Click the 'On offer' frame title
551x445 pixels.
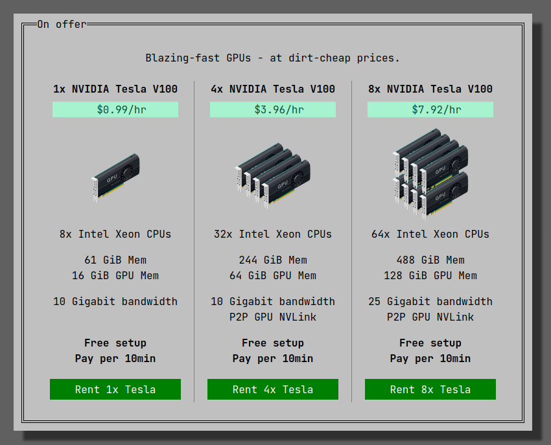click(62, 24)
